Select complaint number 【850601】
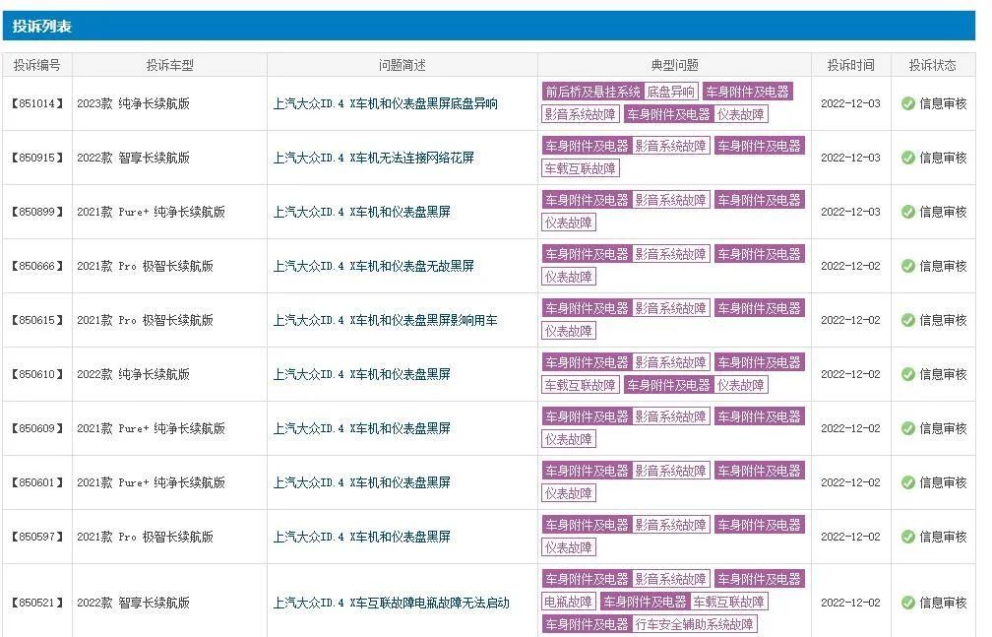 [x=37, y=482]
